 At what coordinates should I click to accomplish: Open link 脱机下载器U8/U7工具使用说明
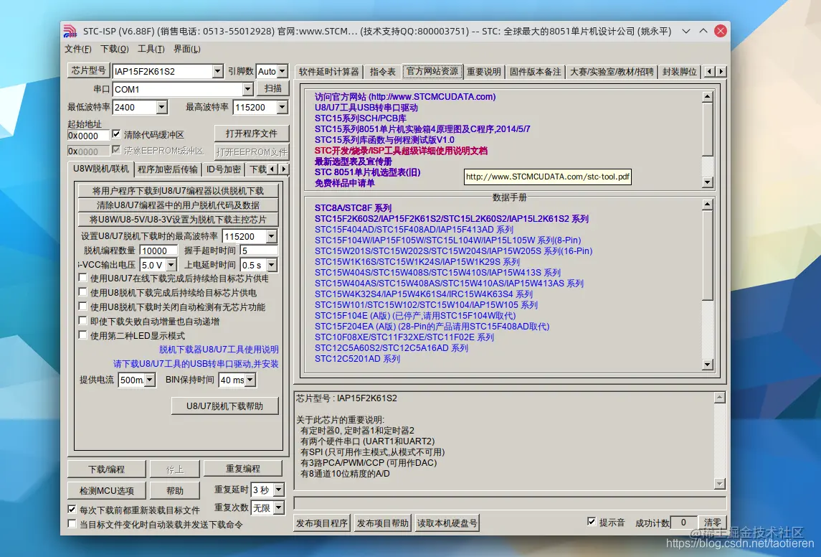[219, 350]
